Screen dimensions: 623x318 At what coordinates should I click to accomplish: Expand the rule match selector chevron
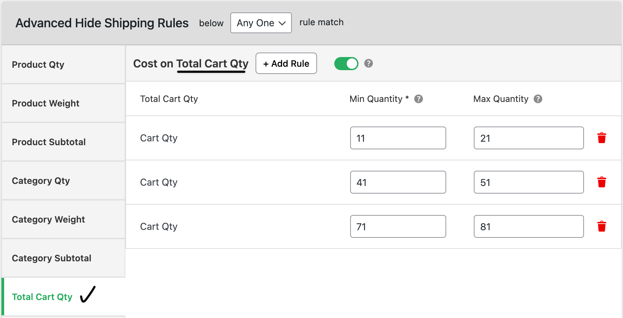(282, 23)
